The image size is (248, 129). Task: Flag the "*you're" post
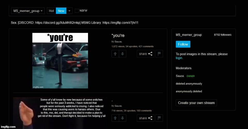[159, 54]
